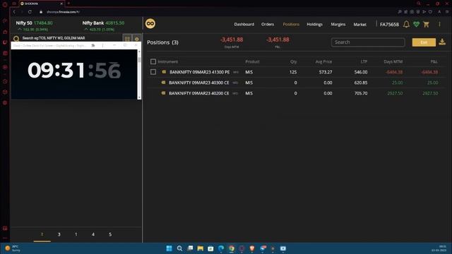
Task: Click BANKNIFTY 09MAR23 40200 CE instrument
Action: pos(199,93)
